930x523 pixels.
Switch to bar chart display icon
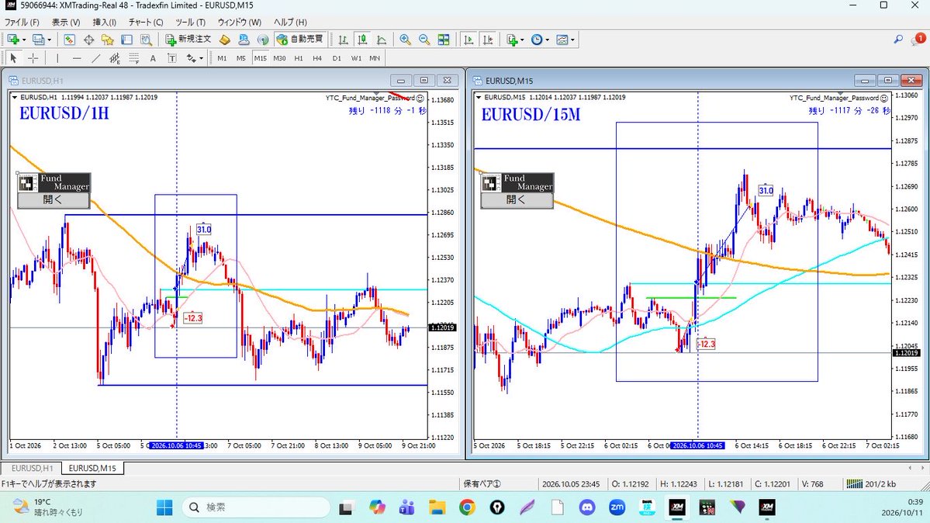(343, 40)
